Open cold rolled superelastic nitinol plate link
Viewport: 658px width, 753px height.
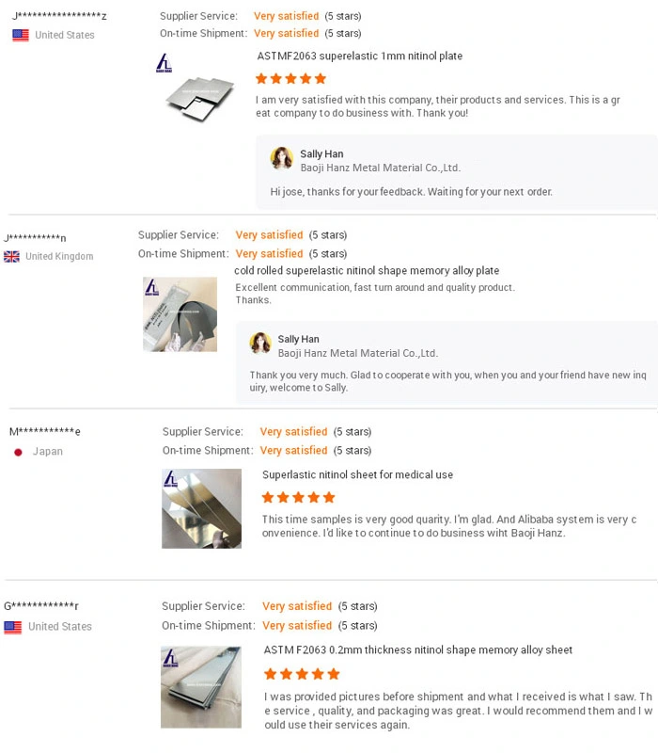click(x=367, y=271)
